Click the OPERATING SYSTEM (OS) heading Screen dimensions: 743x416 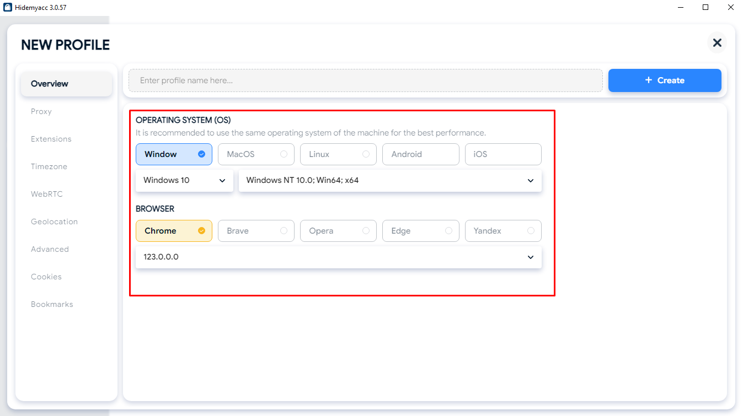[183, 120]
